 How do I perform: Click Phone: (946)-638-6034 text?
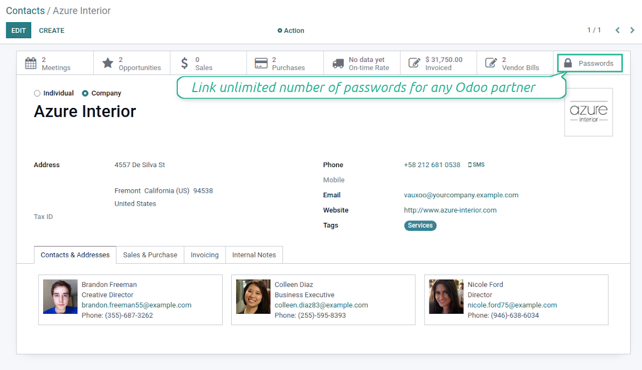503,315
